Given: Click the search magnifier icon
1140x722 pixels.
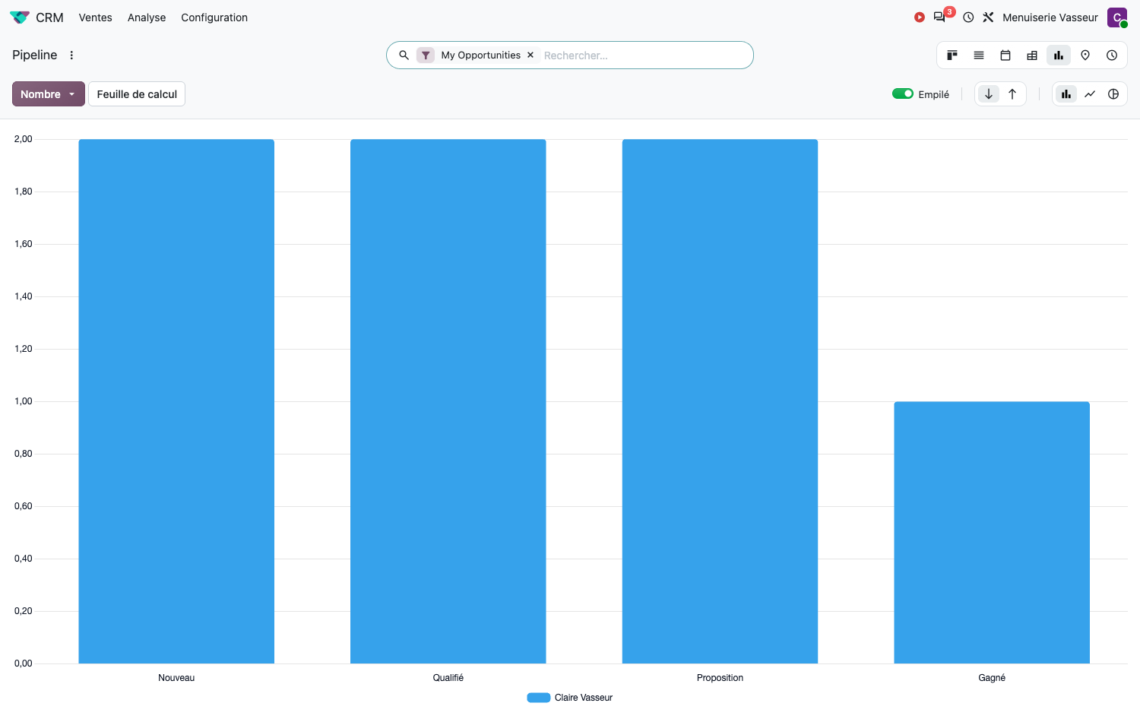Looking at the screenshot, I should click(404, 55).
